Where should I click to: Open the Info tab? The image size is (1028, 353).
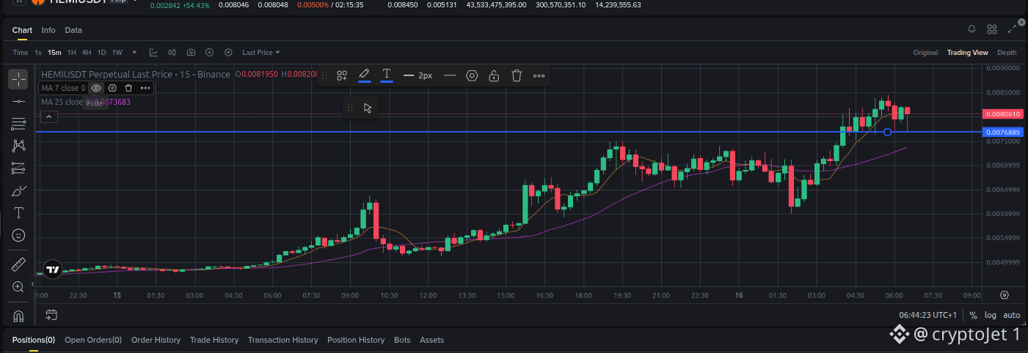(x=48, y=30)
